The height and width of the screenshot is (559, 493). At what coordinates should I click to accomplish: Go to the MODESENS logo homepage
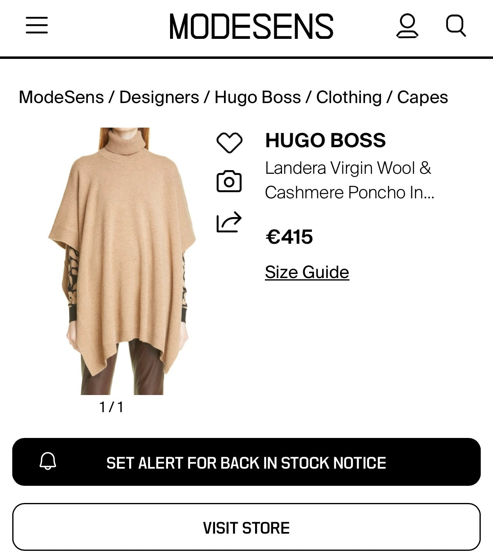click(251, 27)
